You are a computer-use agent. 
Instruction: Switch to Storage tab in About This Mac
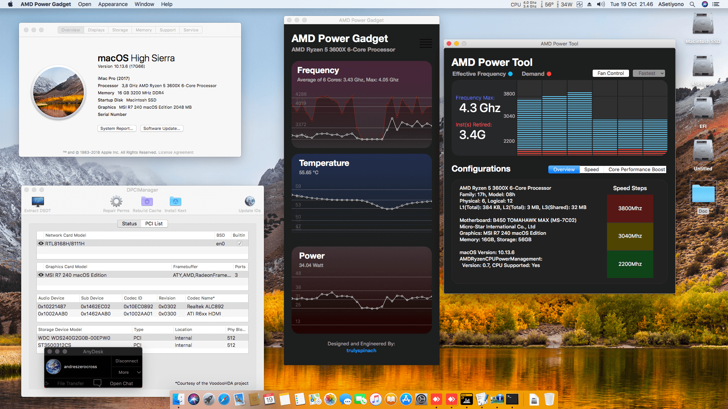[x=120, y=30]
